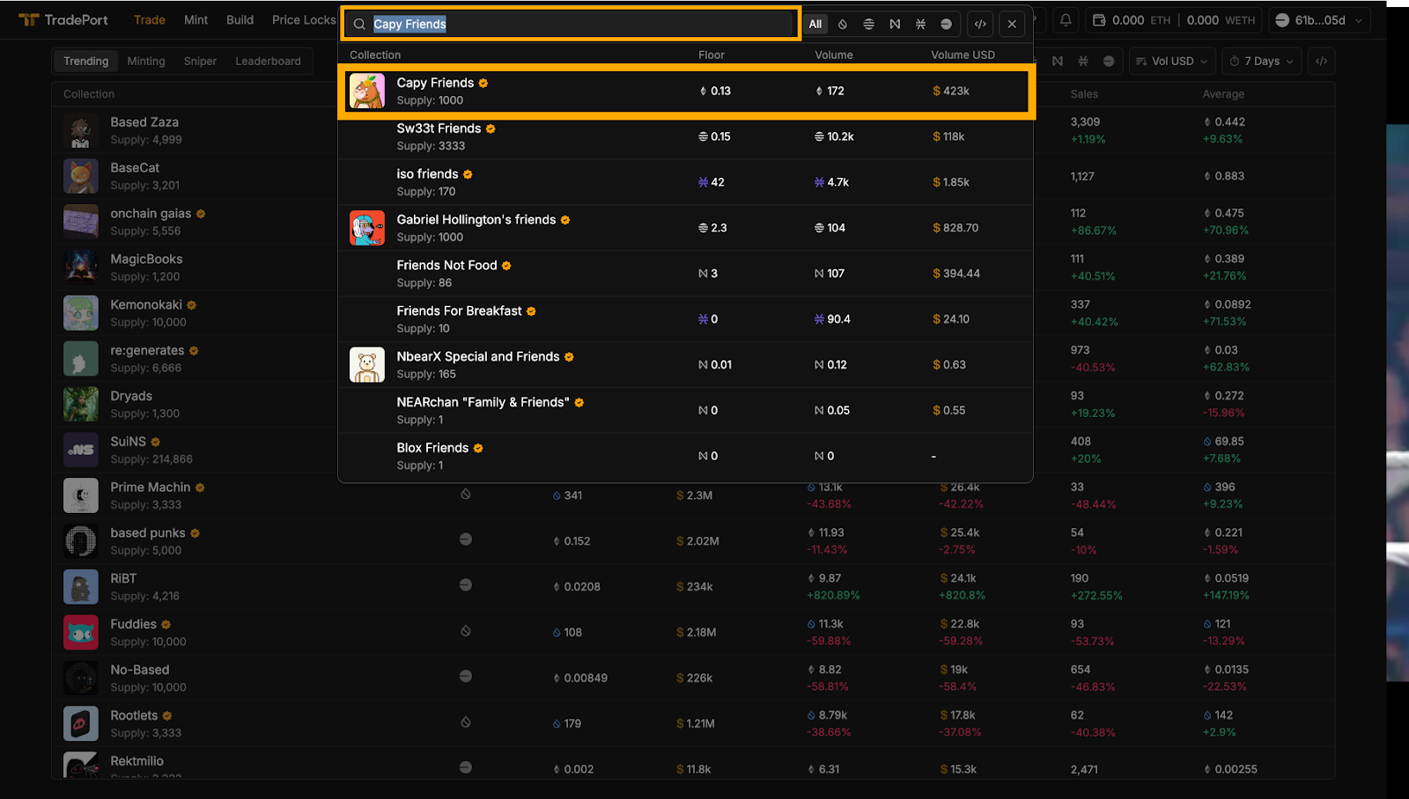
Task: Select the Stacks chain filter in search bar
Action: [x=920, y=24]
